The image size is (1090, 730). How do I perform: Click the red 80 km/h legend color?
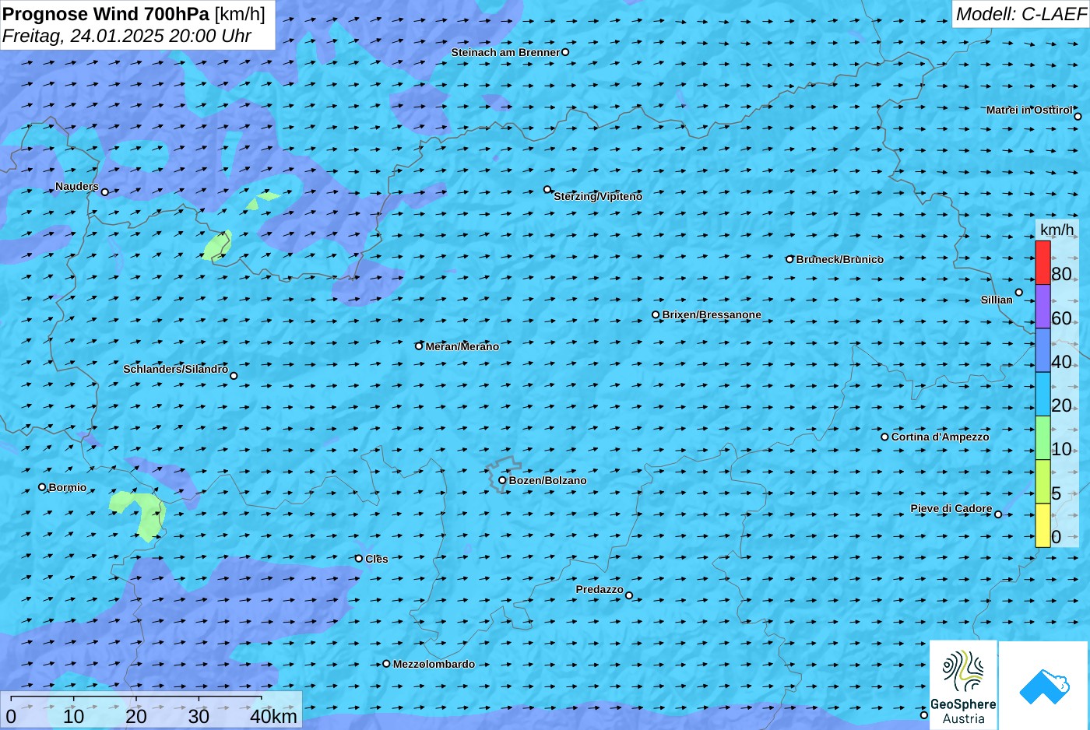(x=1043, y=262)
